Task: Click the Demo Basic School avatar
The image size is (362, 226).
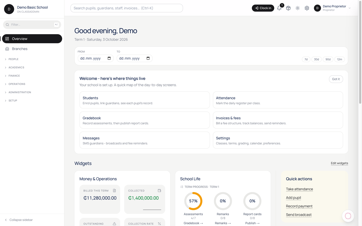Action: [x=9, y=9]
